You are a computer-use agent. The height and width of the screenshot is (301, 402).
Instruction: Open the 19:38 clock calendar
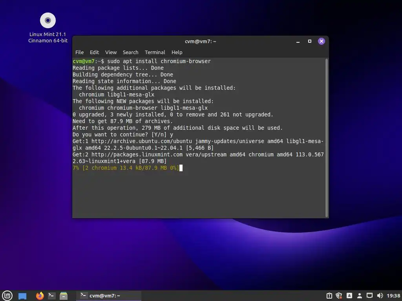pyautogui.click(x=393, y=296)
